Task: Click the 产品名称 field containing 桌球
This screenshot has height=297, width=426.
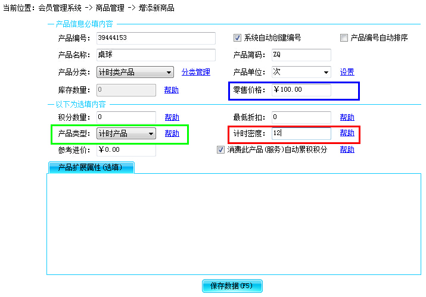Action: point(155,55)
